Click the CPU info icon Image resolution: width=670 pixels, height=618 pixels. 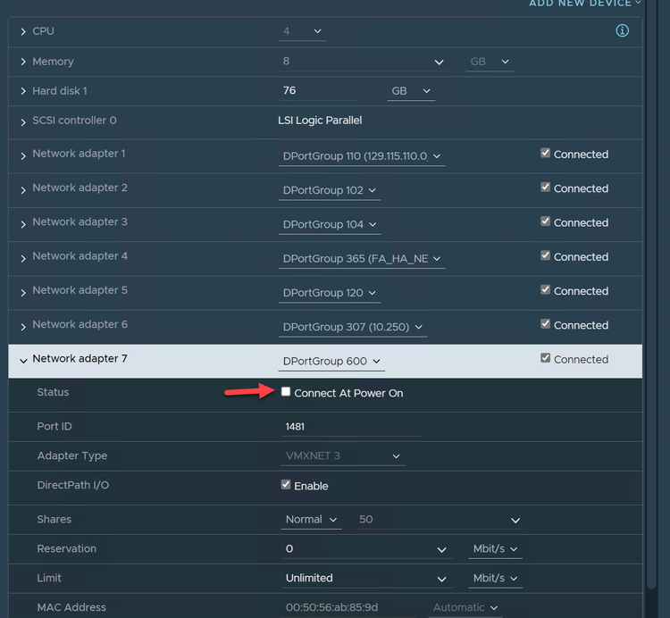623,31
